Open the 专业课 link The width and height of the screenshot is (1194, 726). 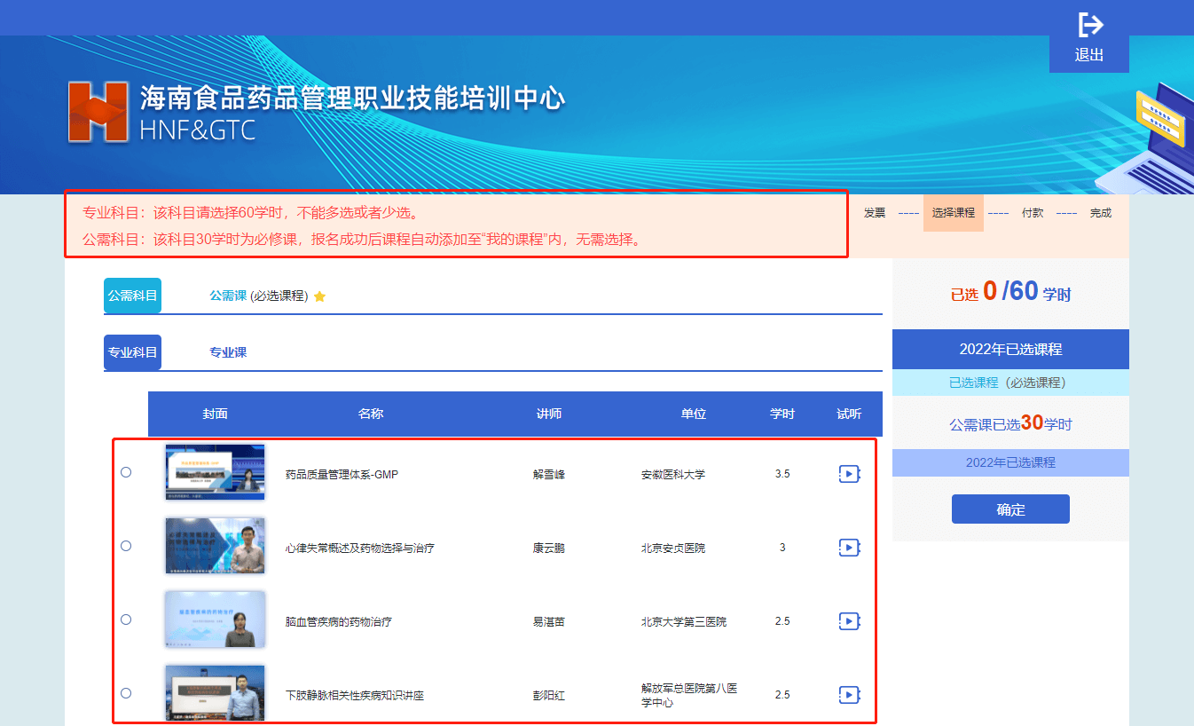coord(228,352)
